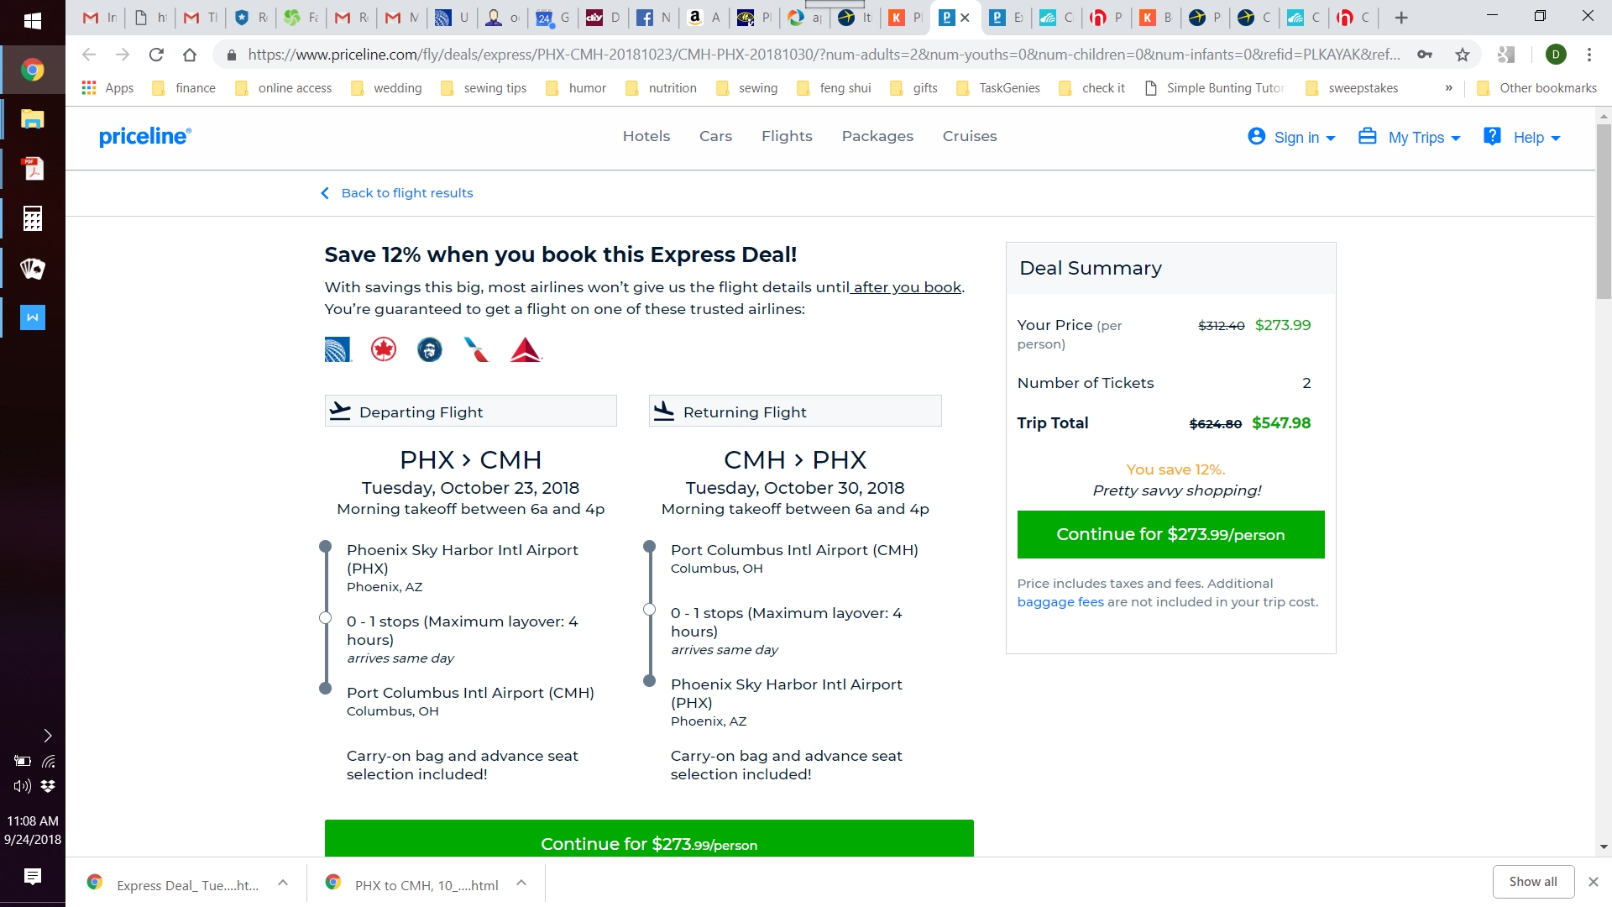
Task: Open wedding bookmarks folder
Action: pyautogui.click(x=386, y=88)
